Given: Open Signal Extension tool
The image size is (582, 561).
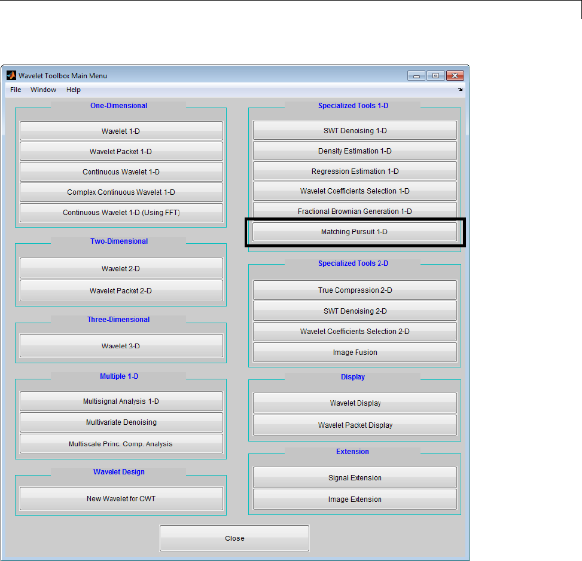Looking at the screenshot, I should coord(355,477).
